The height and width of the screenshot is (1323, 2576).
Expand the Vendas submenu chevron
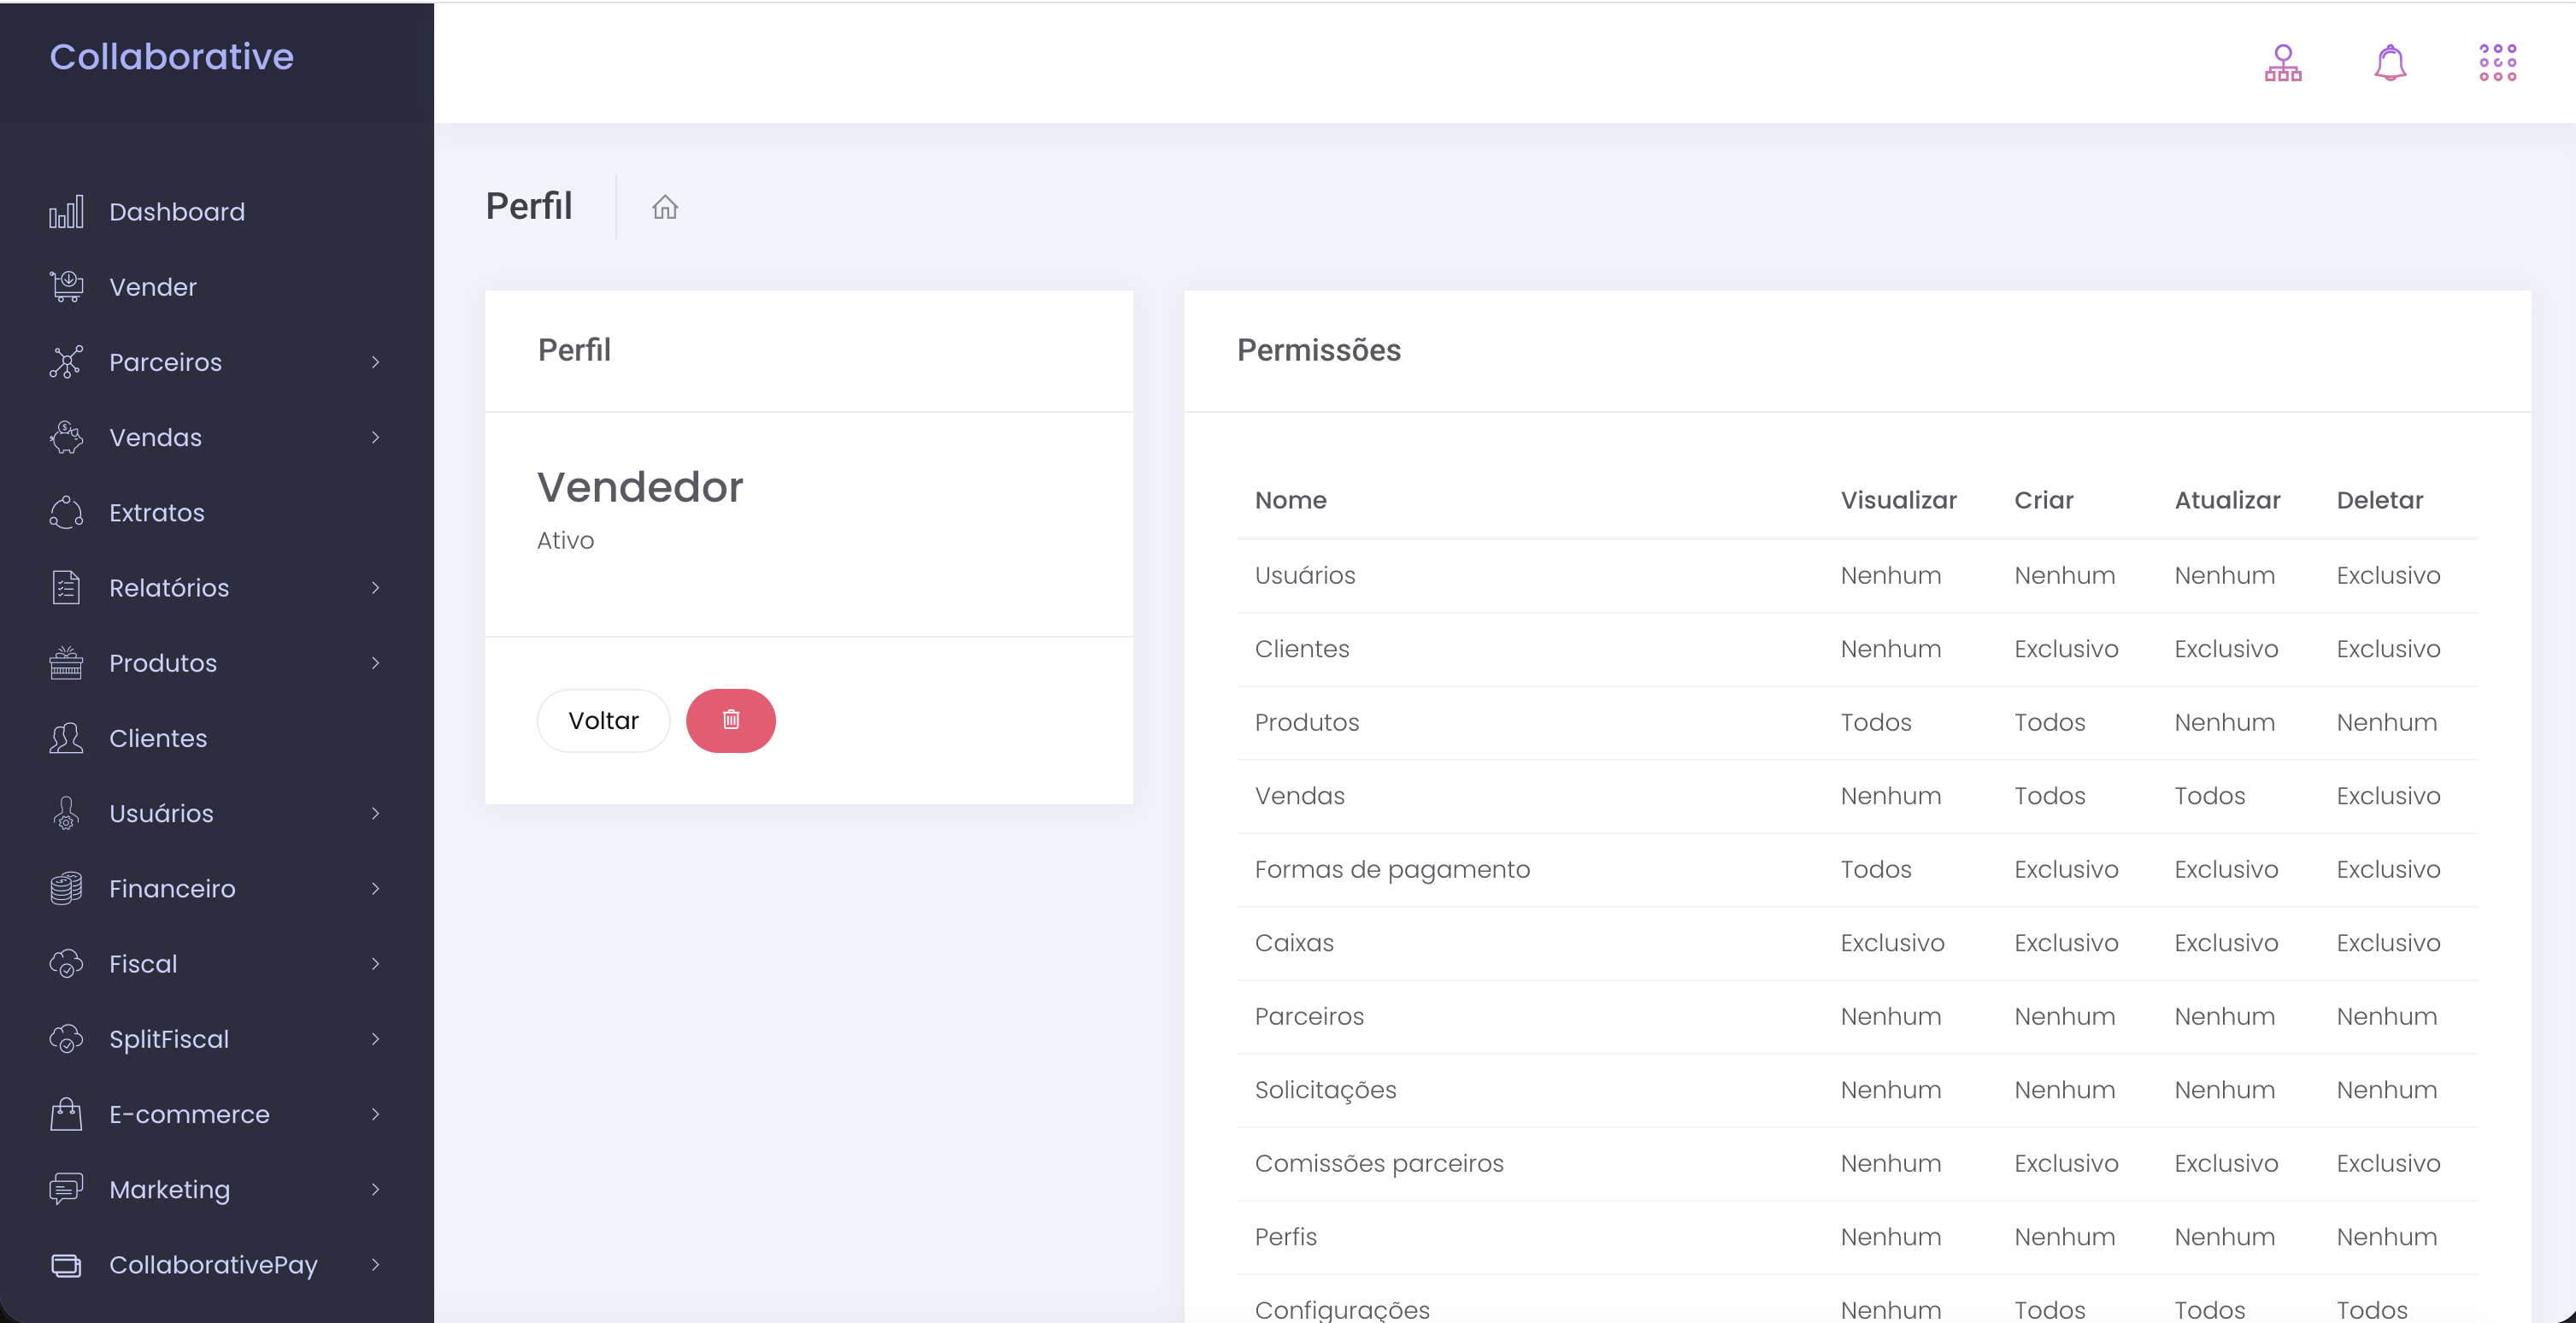375,437
